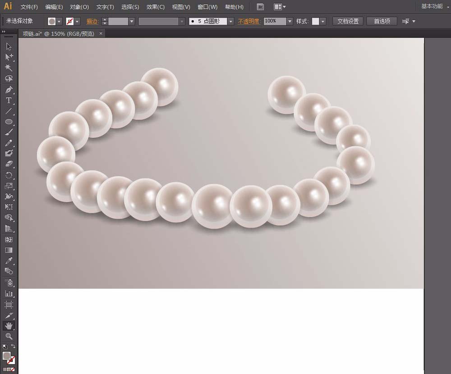Image resolution: width=451 pixels, height=374 pixels.
Task: Select the Selection (arrow) tool
Action: point(9,46)
